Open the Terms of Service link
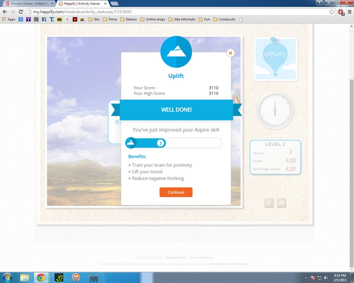 coord(201,258)
